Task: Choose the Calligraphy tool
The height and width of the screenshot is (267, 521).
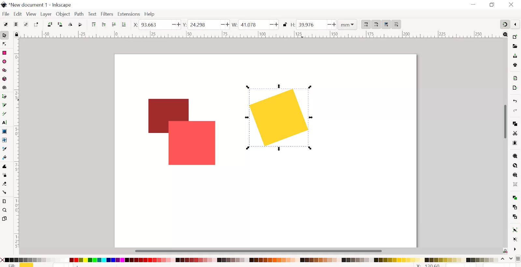Action: [5, 114]
